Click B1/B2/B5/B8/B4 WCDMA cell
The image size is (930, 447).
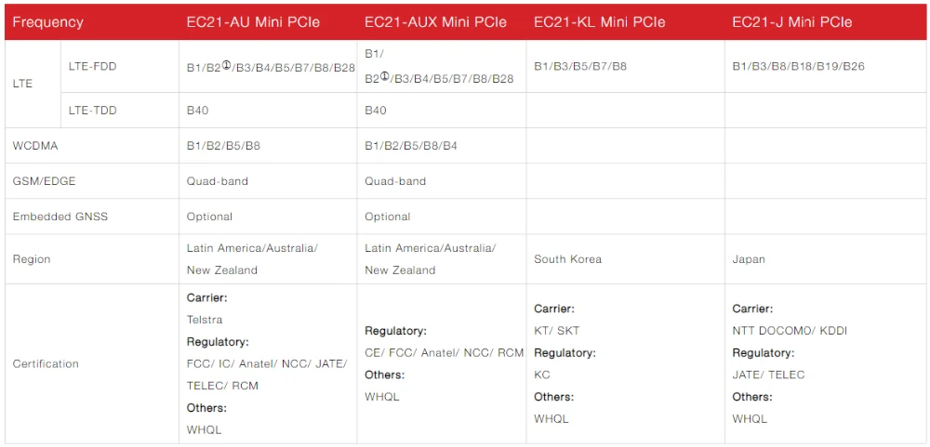coord(410,146)
